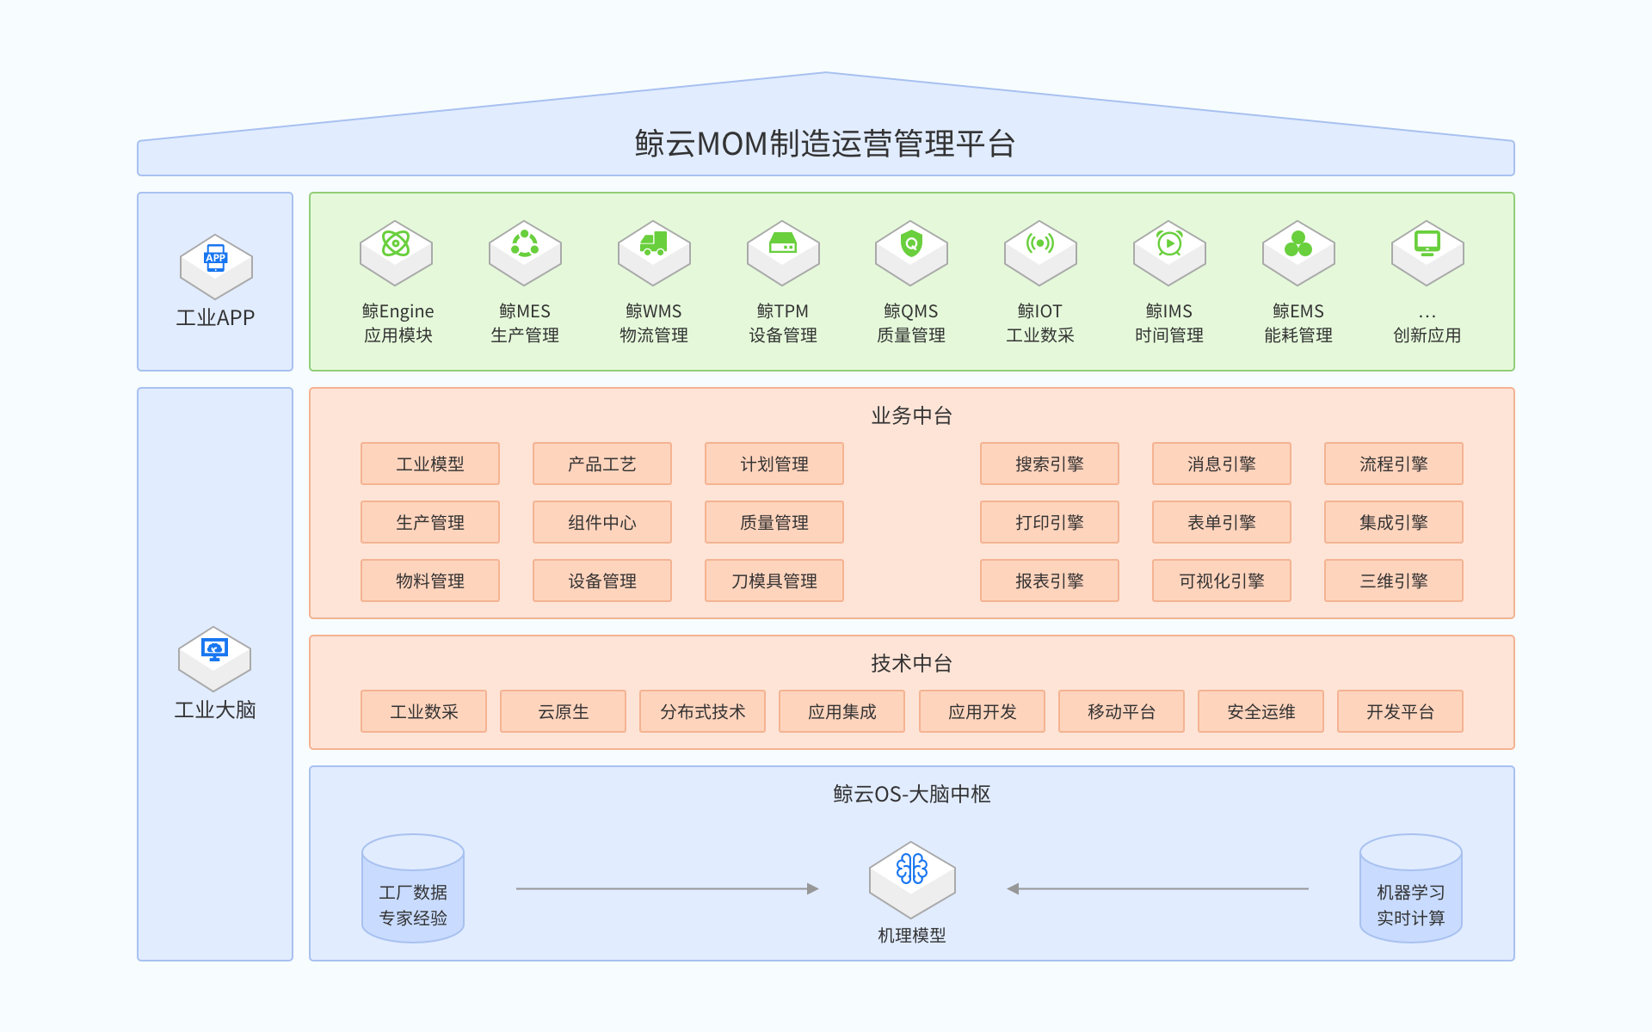
Task: Click the 鲸Engine 应用模块 label
Action: click(398, 323)
